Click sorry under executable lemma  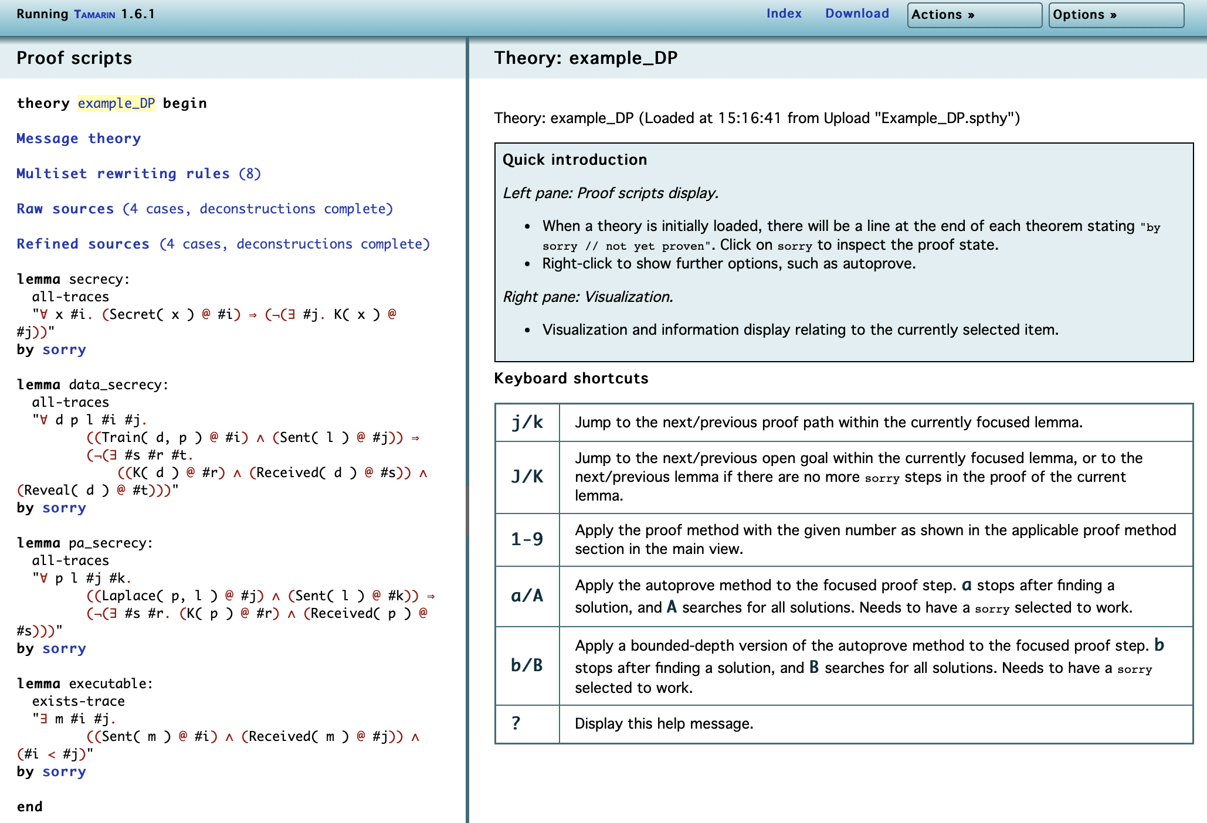pos(64,771)
